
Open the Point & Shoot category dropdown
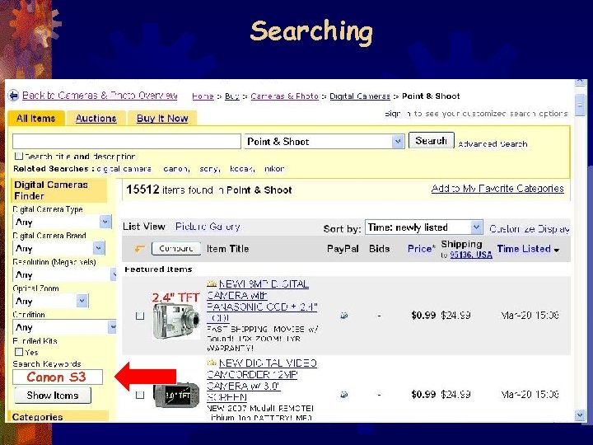(398, 142)
